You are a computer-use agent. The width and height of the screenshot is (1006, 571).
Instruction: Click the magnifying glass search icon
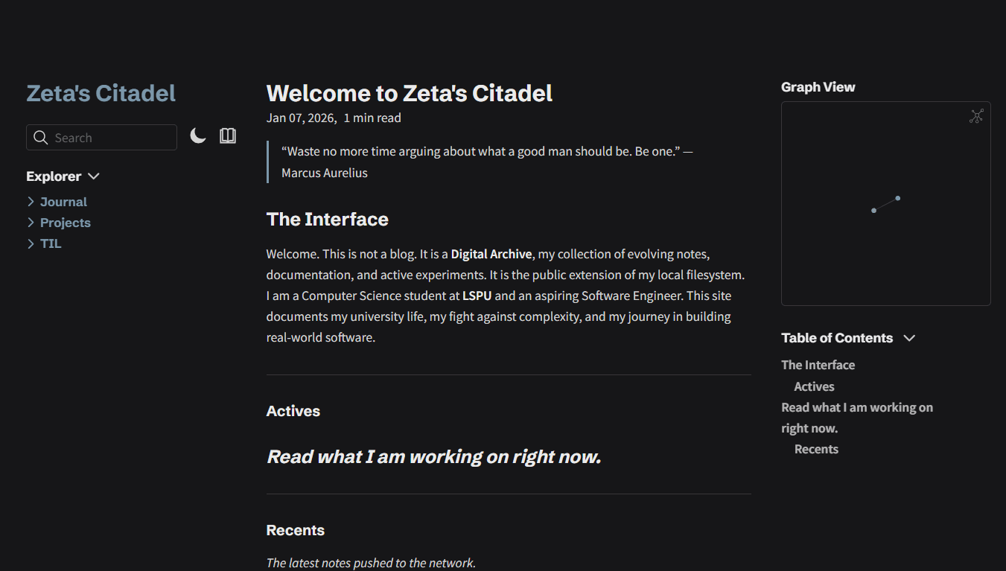pyautogui.click(x=41, y=138)
